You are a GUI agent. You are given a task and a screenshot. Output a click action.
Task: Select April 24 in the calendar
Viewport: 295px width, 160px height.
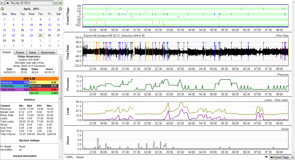click(x=31, y=35)
